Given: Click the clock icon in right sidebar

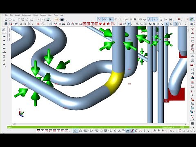Looking at the screenshot, I should tap(192, 95).
